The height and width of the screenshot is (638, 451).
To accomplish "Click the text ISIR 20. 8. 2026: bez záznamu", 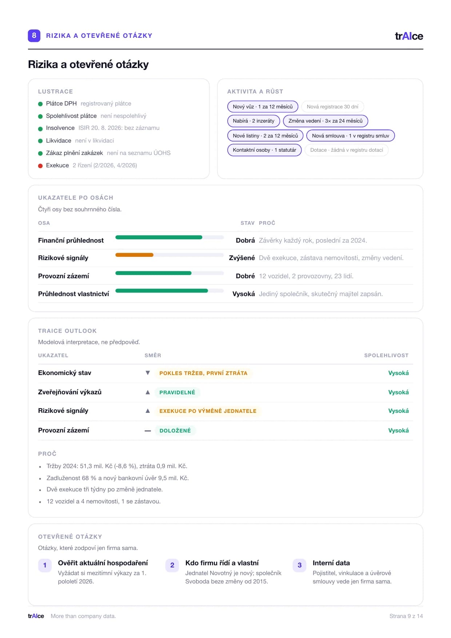I will 119,128.
